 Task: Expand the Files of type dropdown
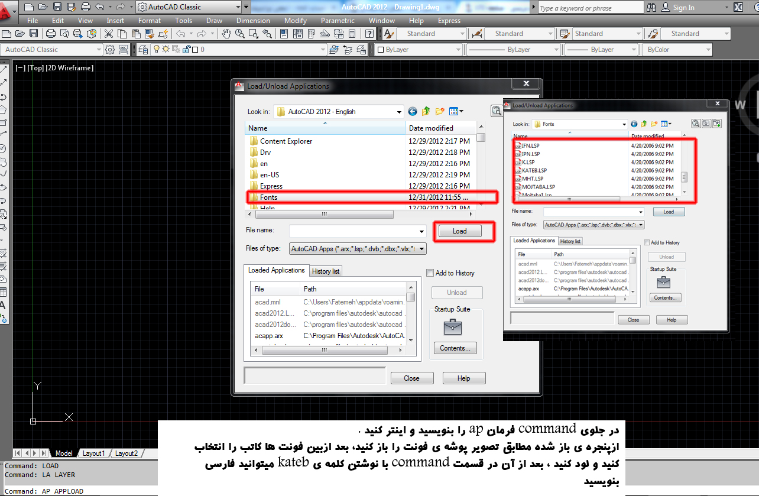pyautogui.click(x=421, y=249)
